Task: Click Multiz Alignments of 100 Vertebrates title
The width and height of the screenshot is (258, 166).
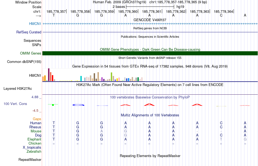Action: point(150,115)
